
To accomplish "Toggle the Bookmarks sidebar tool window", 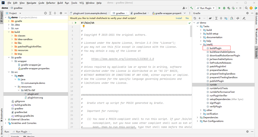I will [x=2, y=115].
